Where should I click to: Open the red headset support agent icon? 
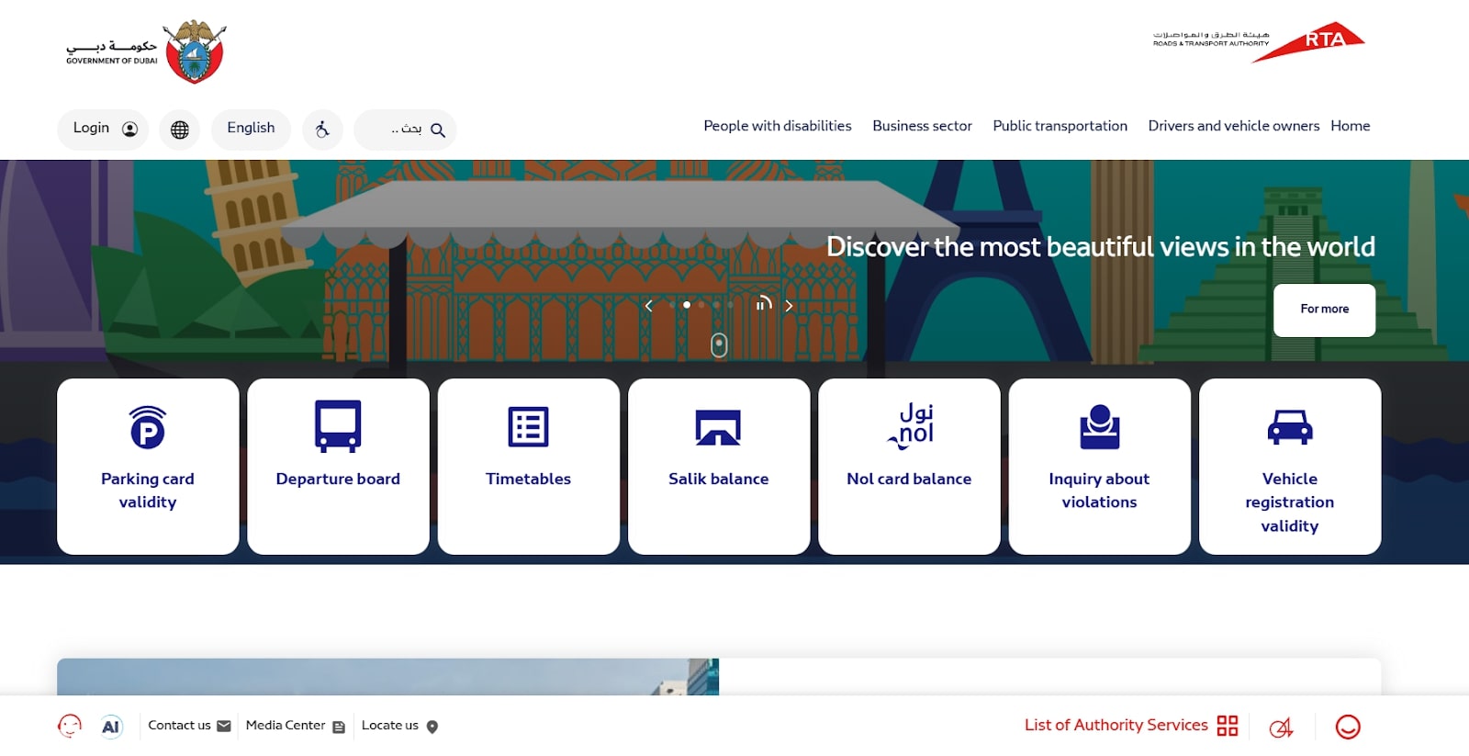(x=70, y=727)
